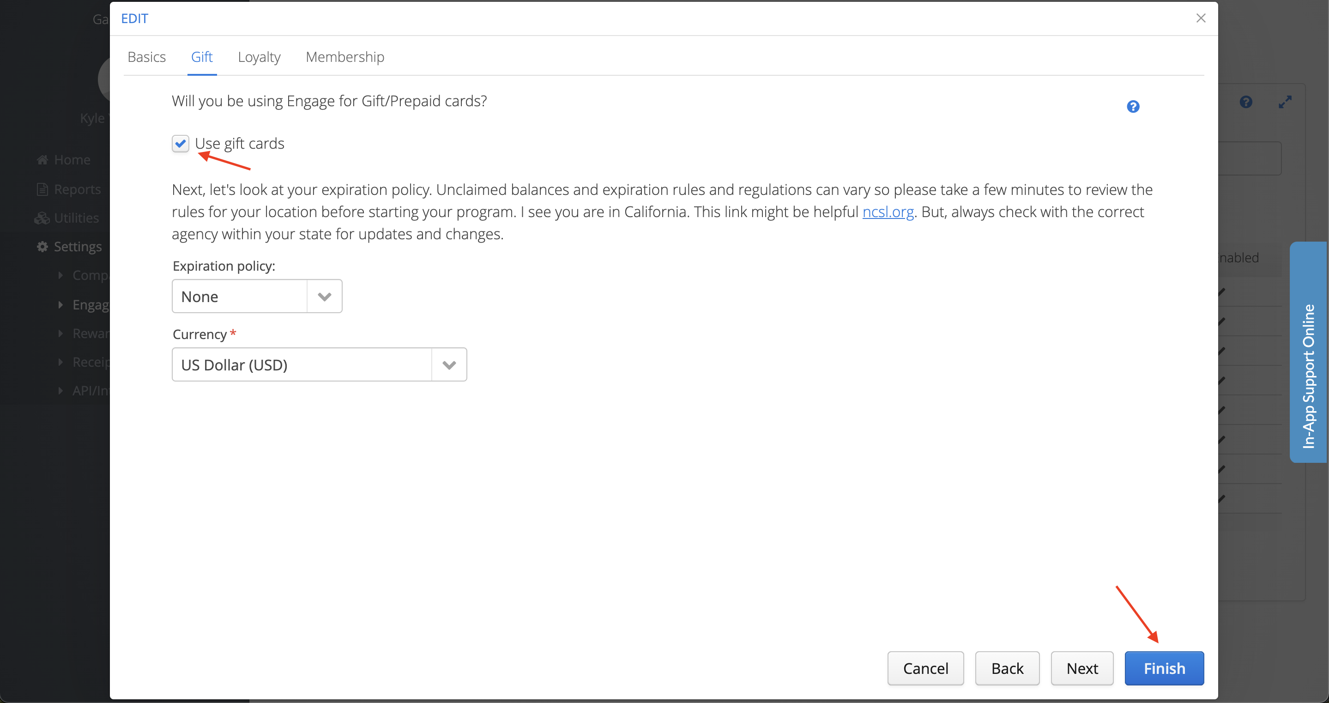Expand the Engage item in sidebar tree
This screenshot has height=703, width=1329.
pyautogui.click(x=60, y=304)
